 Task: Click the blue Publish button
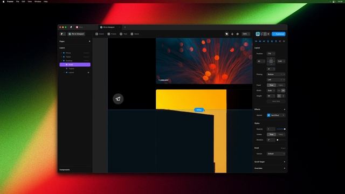click(x=279, y=34)
